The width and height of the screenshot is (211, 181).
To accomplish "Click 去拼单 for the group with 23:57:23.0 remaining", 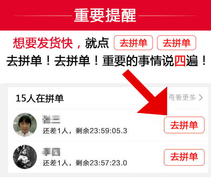I will [x=184, y=157].
